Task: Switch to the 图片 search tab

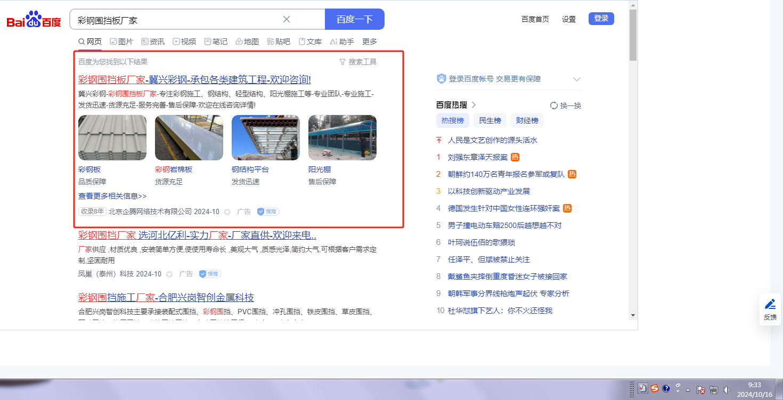Action: [121, 42]
